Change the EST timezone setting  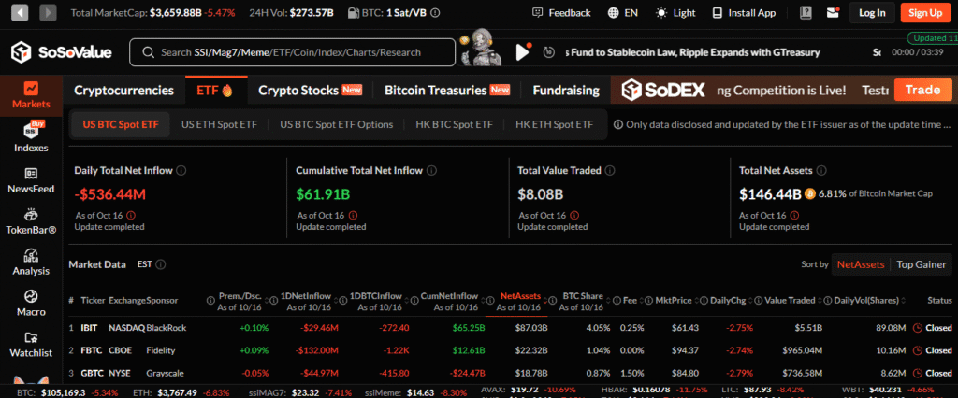[x=145, y=264]
